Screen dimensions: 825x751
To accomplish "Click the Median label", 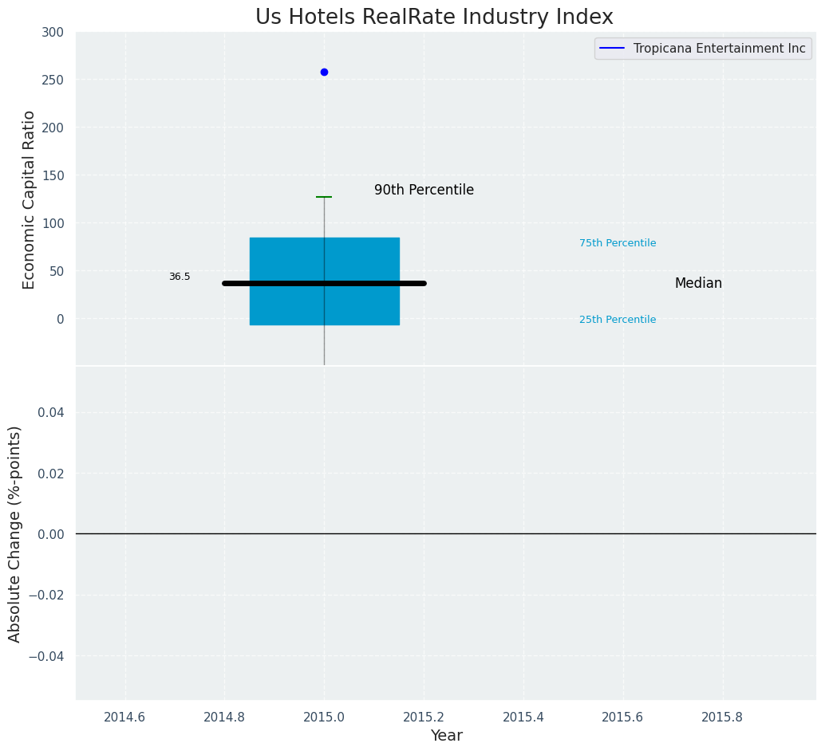I will click(x=698, y=283).
